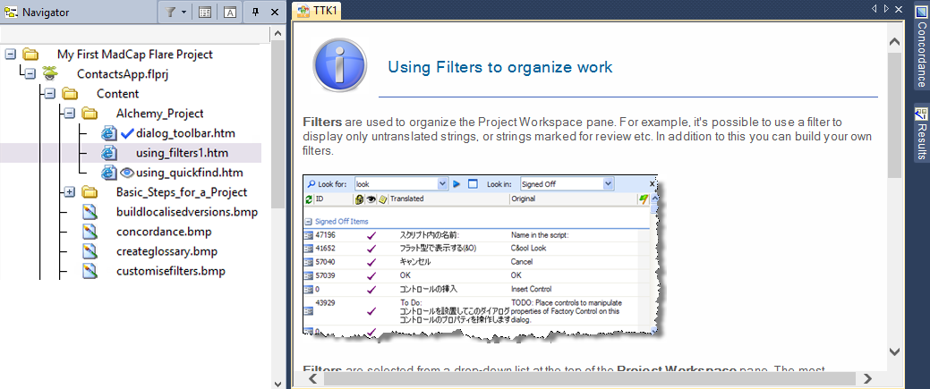Click the Basic_Steps_for_a_Project folder icon
This screenshot has height=389, width=930.
pyautogui.click(x=90, y=192)
